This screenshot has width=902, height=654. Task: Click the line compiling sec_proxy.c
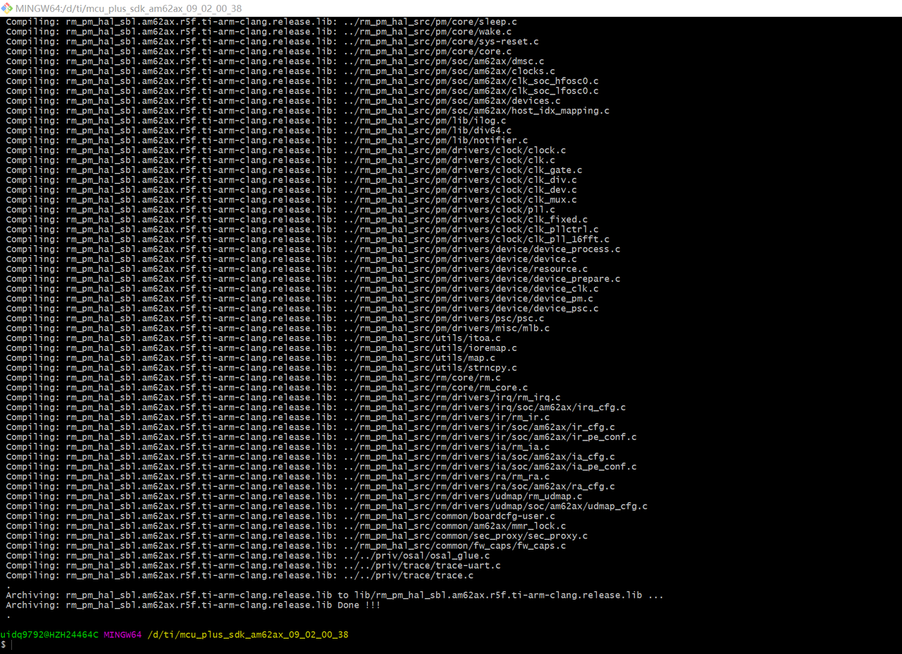297,535
